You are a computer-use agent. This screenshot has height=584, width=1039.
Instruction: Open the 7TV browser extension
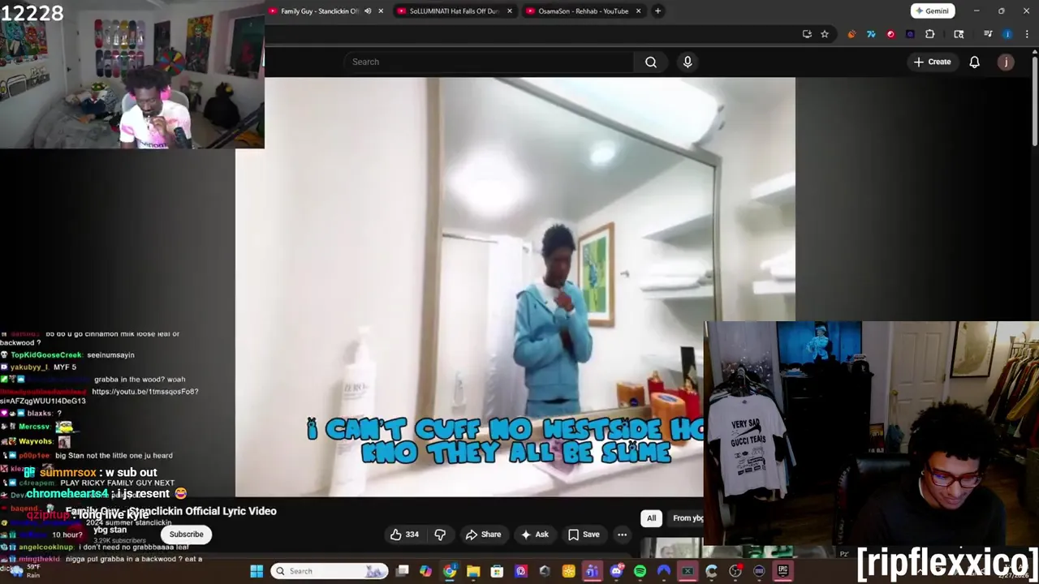pos(871,34)
